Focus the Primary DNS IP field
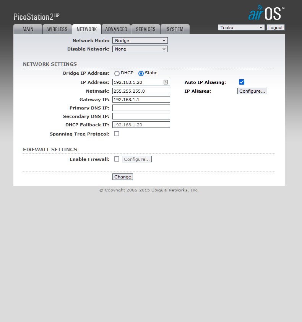The height and width of the screenshot is (322, 302). click(x=141, y=108)
